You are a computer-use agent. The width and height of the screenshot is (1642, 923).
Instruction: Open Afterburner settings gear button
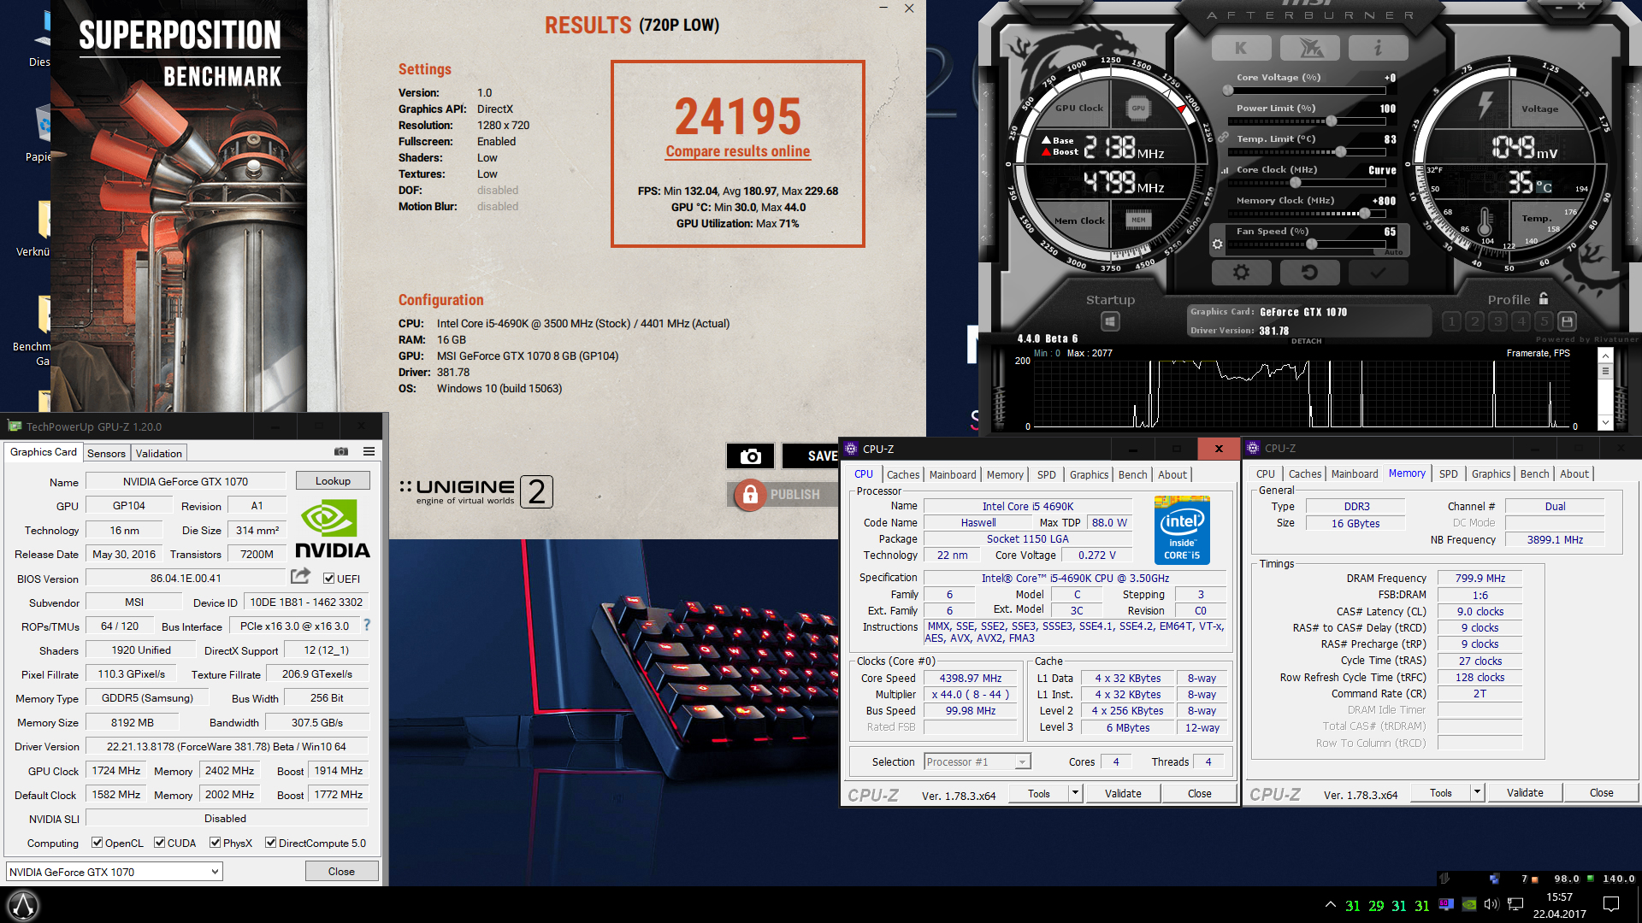click(x=1241, y=273)
